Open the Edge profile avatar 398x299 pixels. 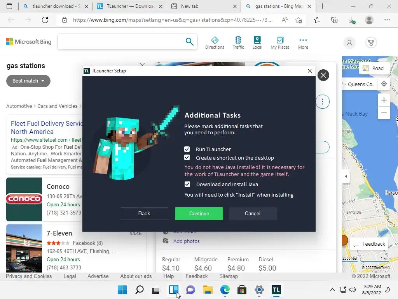click(369, 20)
